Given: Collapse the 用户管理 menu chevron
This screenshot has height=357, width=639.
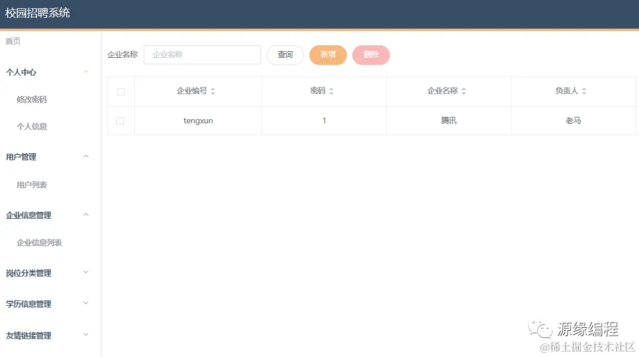Looking at the screenshot, I should pyautogui.click(x=86, y=157).
